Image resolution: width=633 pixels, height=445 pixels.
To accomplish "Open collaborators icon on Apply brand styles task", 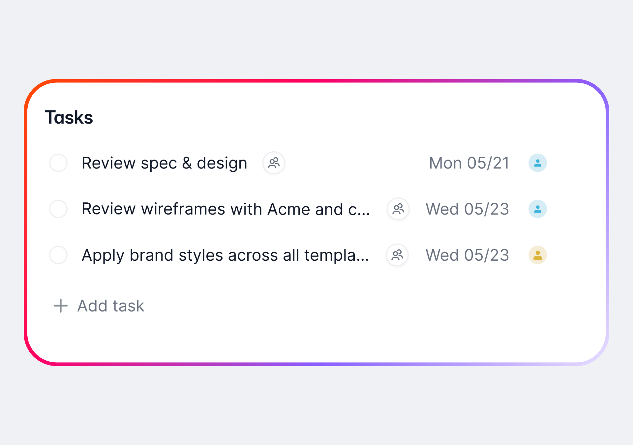I will [397, 255].
